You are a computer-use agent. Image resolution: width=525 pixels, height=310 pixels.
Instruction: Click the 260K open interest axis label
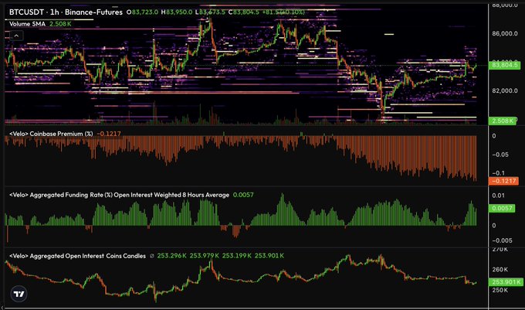pos(500,270)
